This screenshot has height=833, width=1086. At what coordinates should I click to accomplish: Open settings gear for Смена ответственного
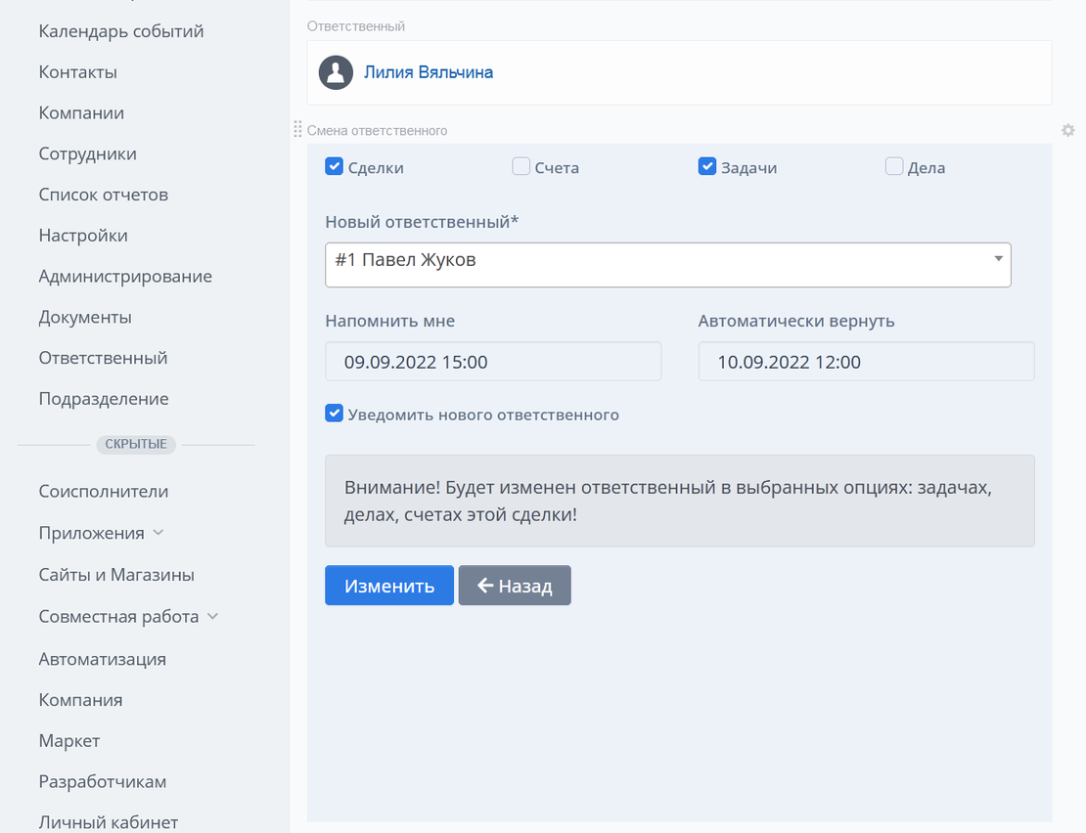[1068, 130]
